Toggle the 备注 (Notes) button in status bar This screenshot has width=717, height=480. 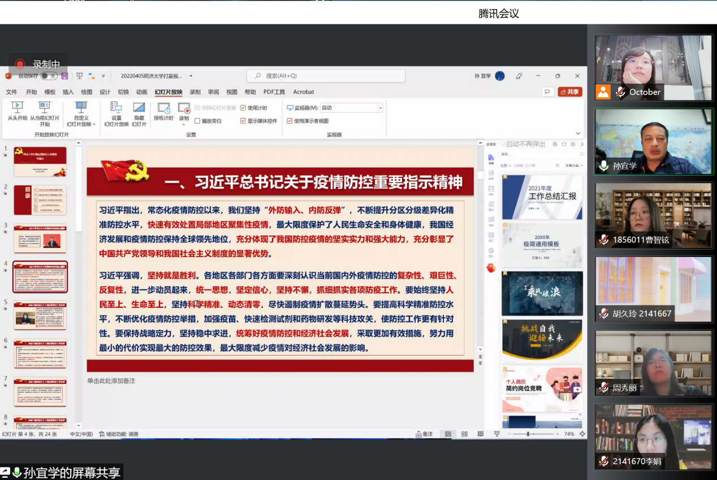424,434
